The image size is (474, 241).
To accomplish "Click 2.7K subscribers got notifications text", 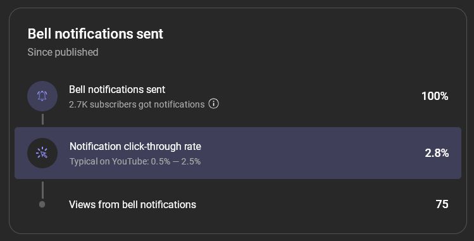I will 137,104.
